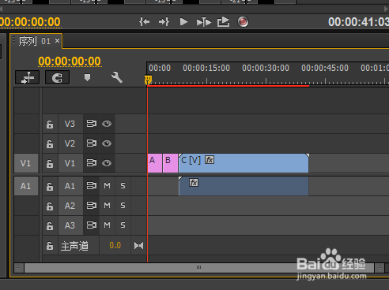Toggle sync lock for A2
The image size is (389, 290).
click(x=92, y=205)
